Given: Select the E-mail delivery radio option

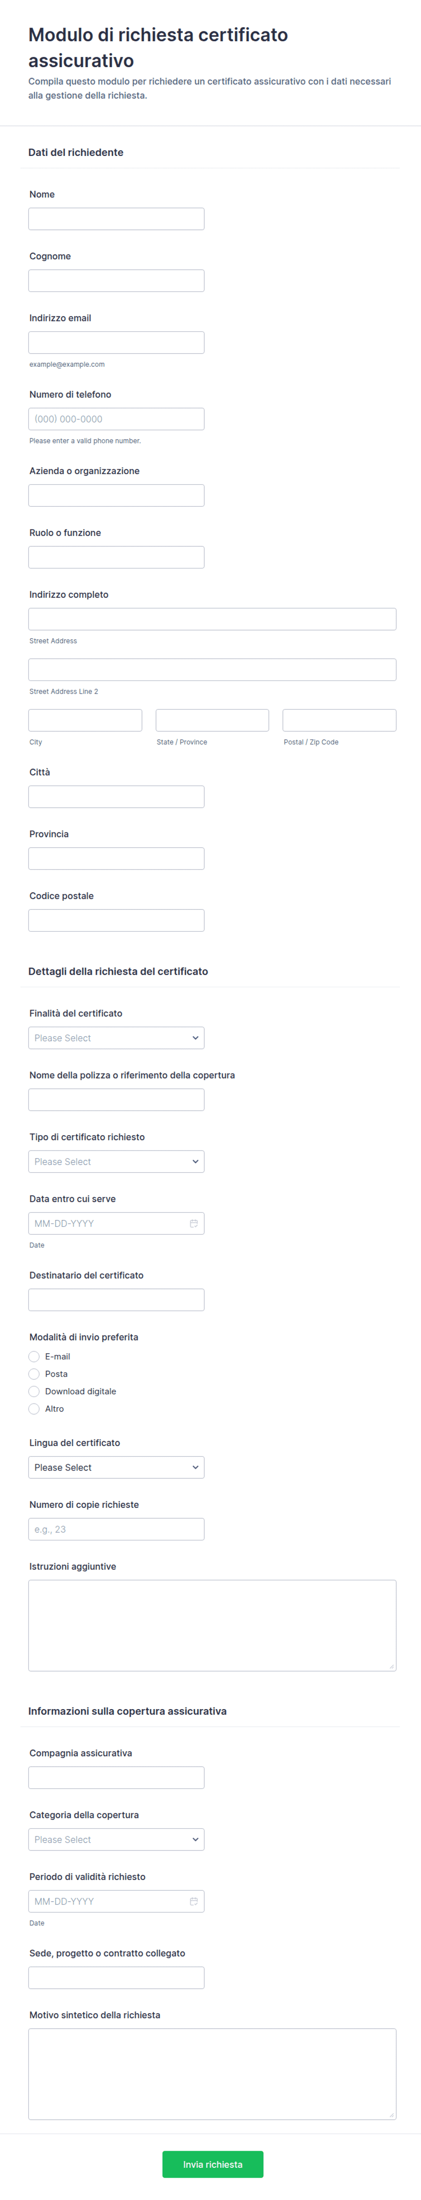Looking at the screenshot, I should [34, 1356].
